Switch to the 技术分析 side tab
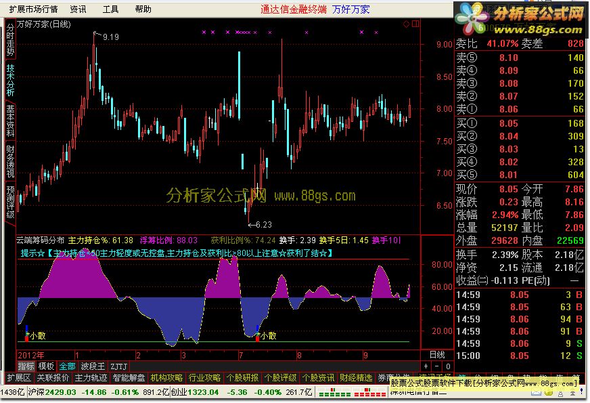This screenshot has height=403, width=590. click(10, 80)
